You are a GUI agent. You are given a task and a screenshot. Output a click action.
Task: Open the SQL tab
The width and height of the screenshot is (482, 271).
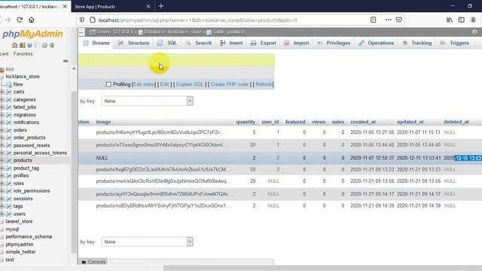coord(167,43)
